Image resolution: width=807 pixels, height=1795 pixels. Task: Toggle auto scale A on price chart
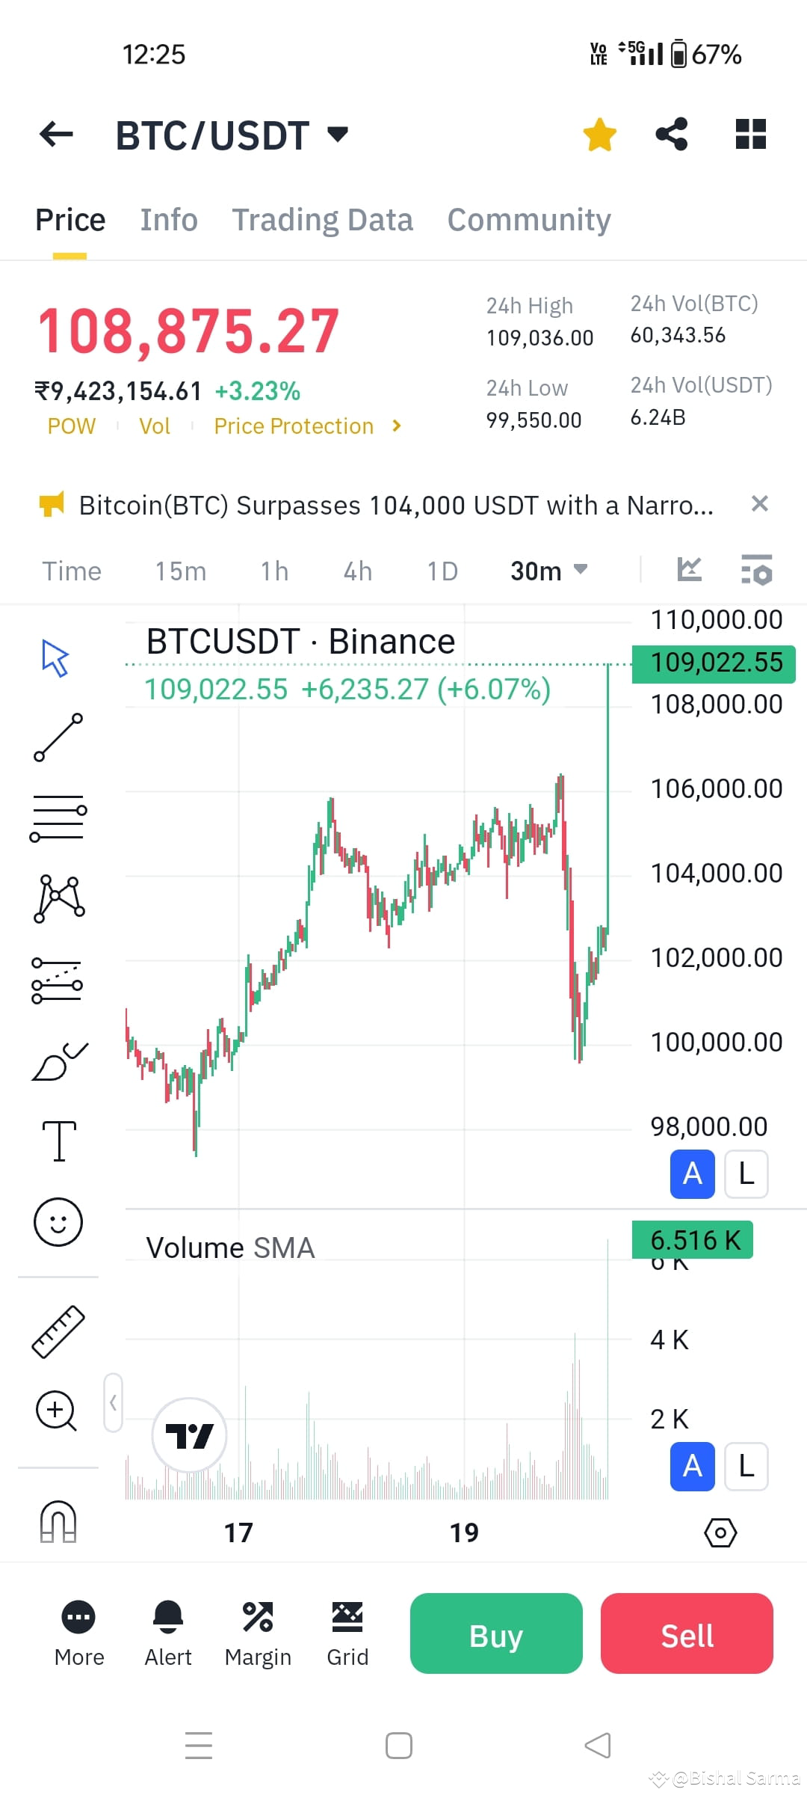[x=693, y=1174]
